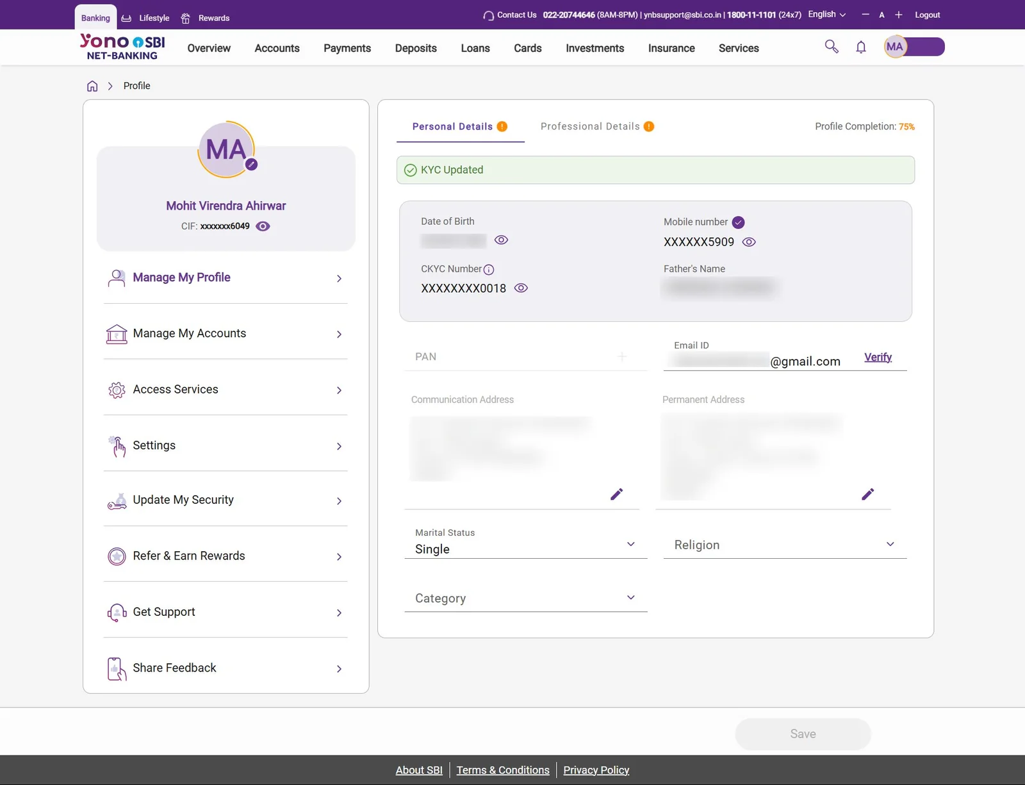Open the Deposits menu
1025x785 pixels.
[416, 48]
